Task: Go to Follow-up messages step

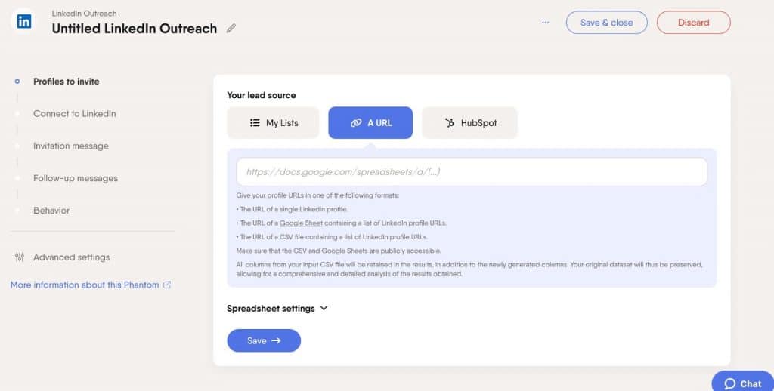Action: click(x=76, y=178)
